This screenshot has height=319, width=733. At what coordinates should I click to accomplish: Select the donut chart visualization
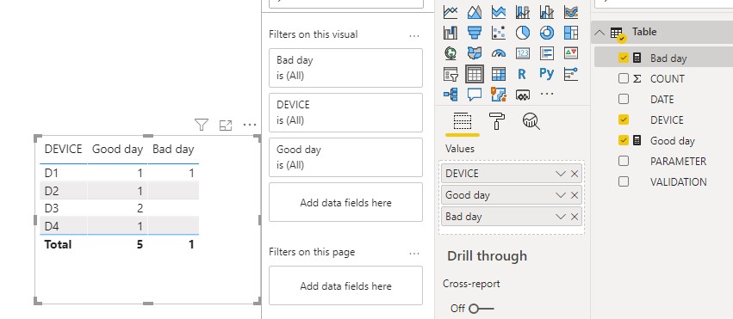546,32
